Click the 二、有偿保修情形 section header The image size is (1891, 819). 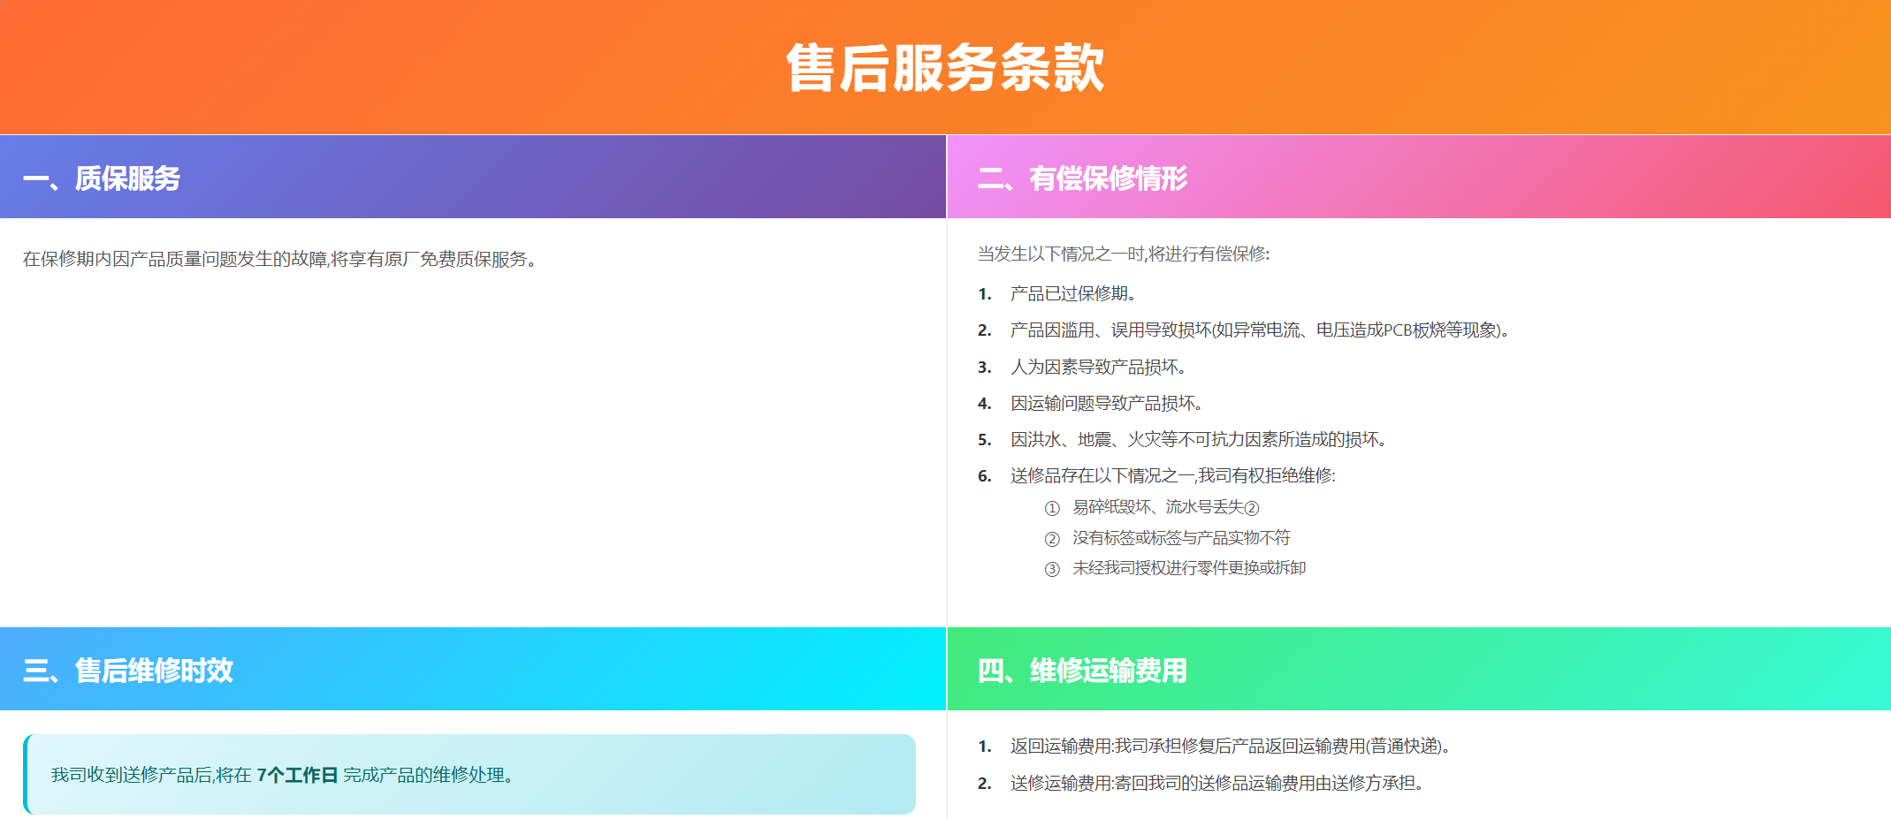pos(1082,178)
